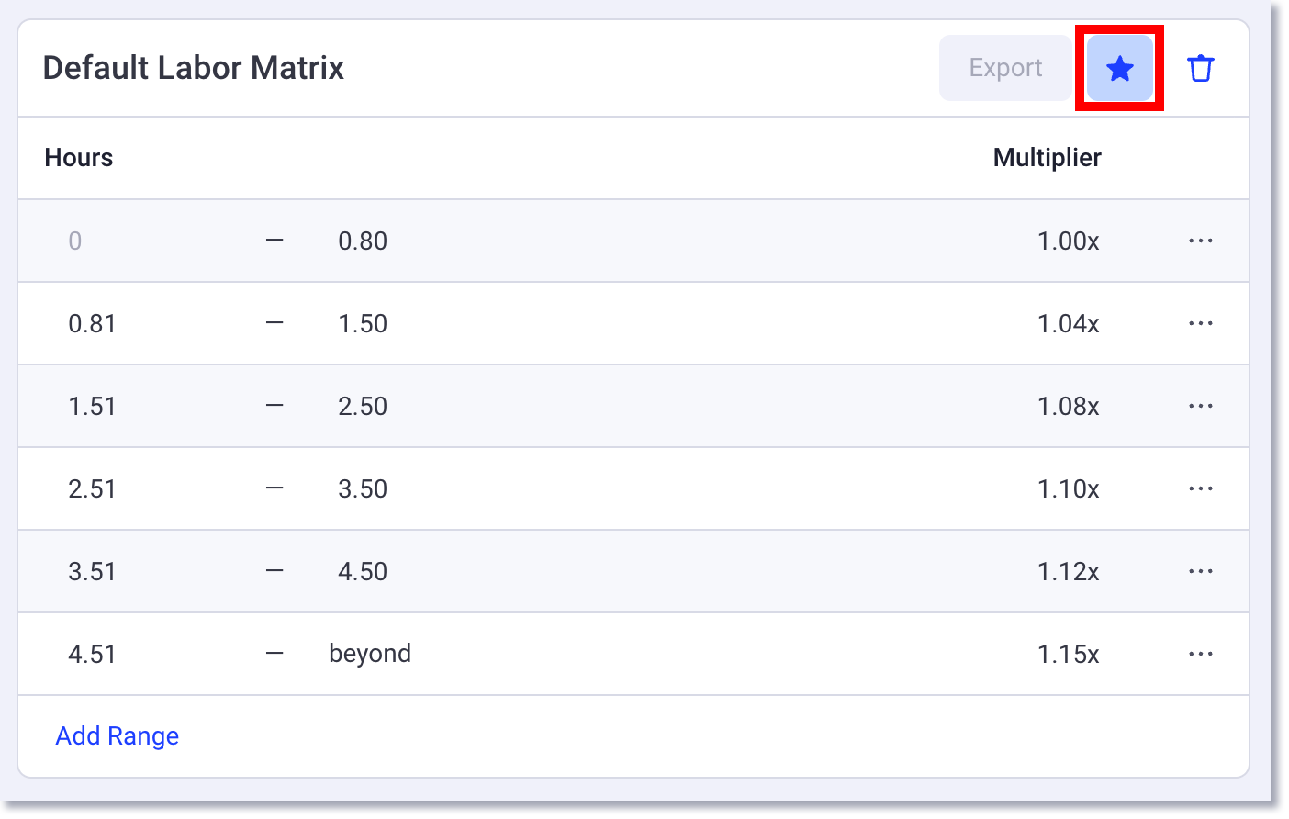Open row actions for the 4.51–beyond range
Viewport: 1289px width, 819px height.
(1201, 654)
